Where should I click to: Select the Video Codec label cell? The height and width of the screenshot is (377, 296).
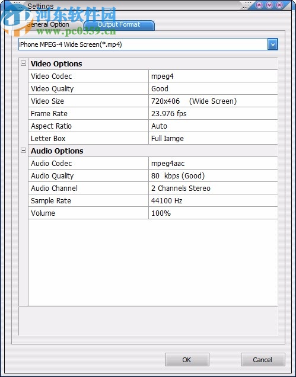click(x=88, y=76)
